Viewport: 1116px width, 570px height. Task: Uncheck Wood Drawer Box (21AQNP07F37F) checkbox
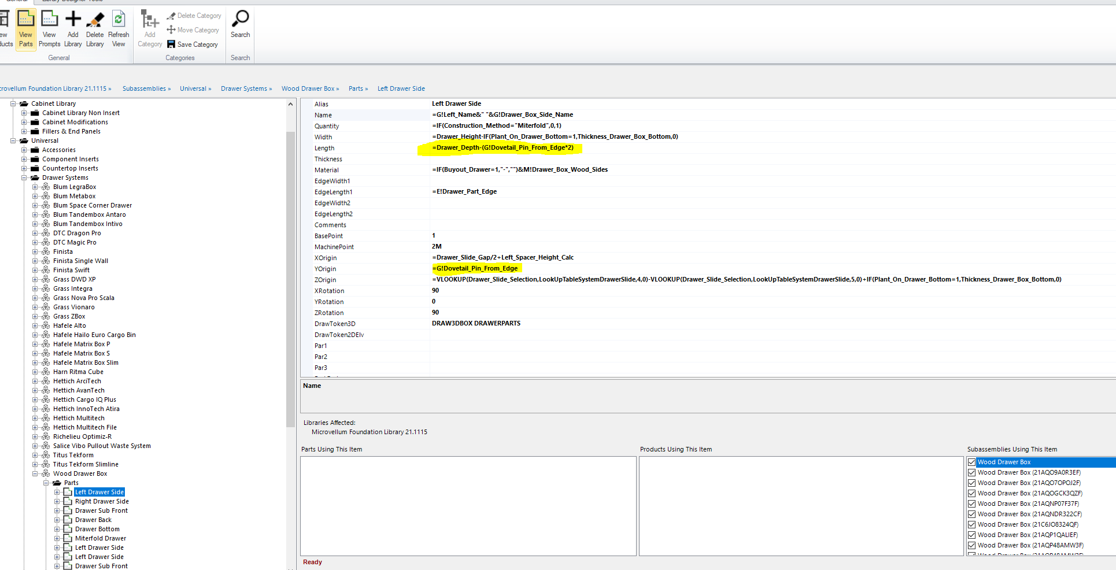pyautogui.click(x=972, y=504)
